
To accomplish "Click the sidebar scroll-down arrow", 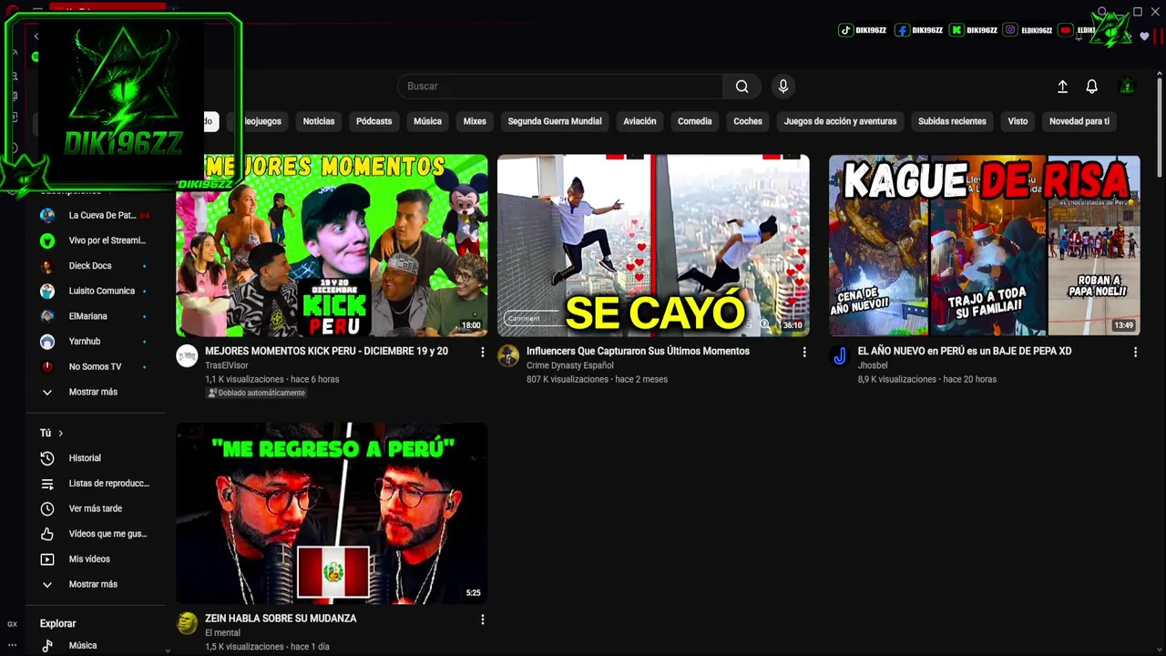I will pos(167,651).
